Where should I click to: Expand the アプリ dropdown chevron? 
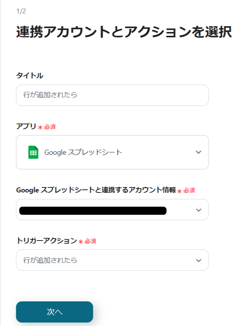coord(199,152)
